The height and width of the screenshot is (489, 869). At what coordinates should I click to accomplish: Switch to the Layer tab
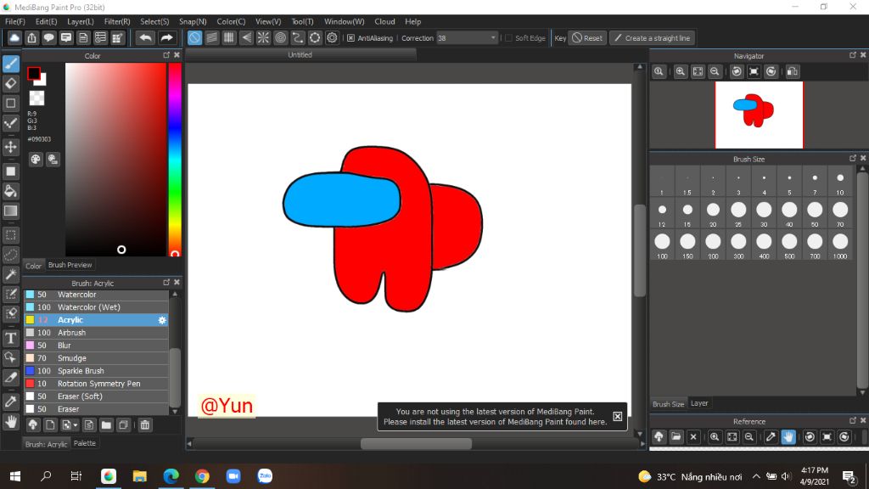[699, 403]
